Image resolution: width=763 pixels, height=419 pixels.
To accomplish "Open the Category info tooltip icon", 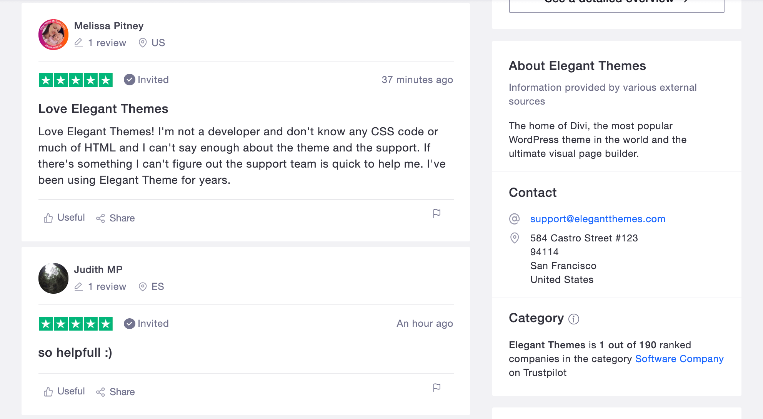I will click(x=573, y=319).
